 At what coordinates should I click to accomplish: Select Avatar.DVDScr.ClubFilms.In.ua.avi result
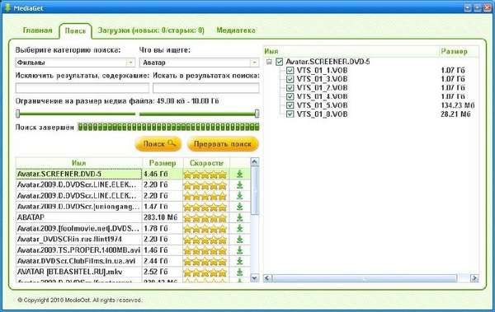tap(133, 261)
